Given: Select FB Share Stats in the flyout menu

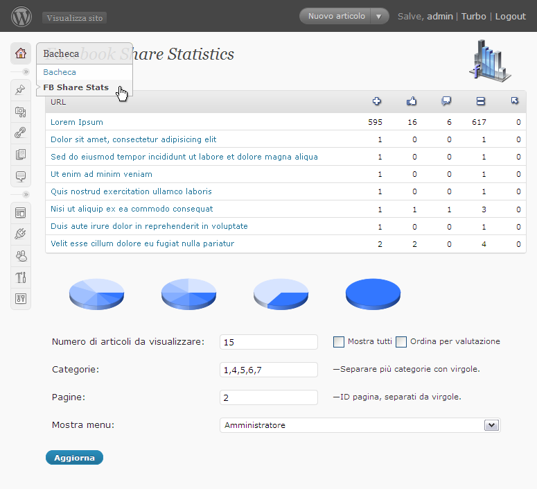Looking at the screenshot, I should point(76,87).
